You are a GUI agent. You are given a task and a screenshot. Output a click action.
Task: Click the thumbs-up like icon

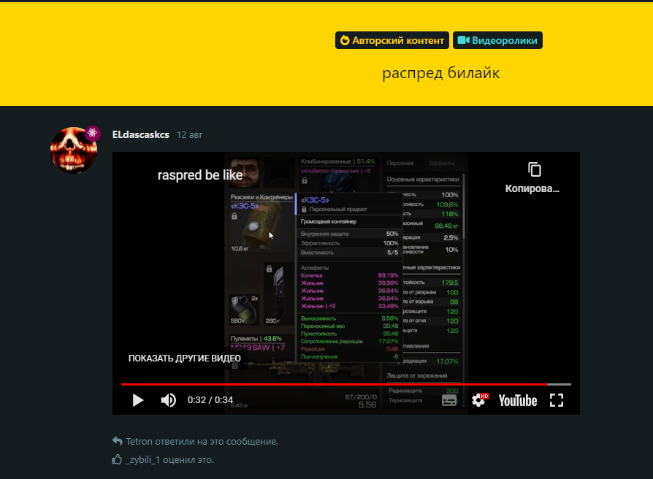click(117, 459)
